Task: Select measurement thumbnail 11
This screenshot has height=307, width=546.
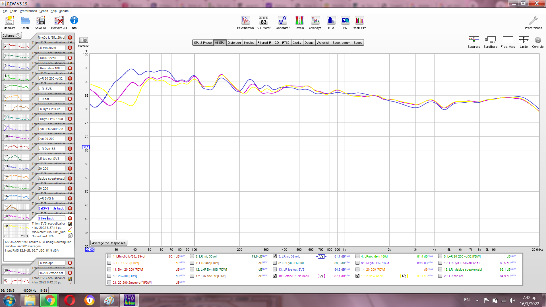Action: (x=16, y=147)
